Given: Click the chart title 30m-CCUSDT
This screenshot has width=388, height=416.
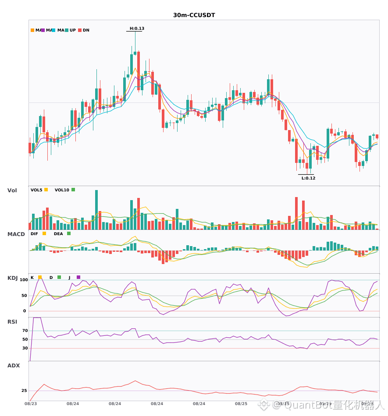Looking at the screenshot, I should [x=194, y=15].
